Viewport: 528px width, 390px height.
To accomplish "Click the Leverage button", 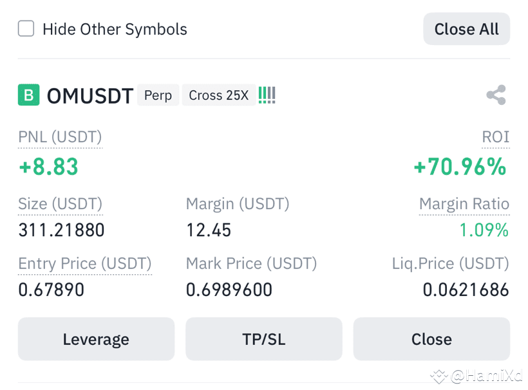I will 96,339.
